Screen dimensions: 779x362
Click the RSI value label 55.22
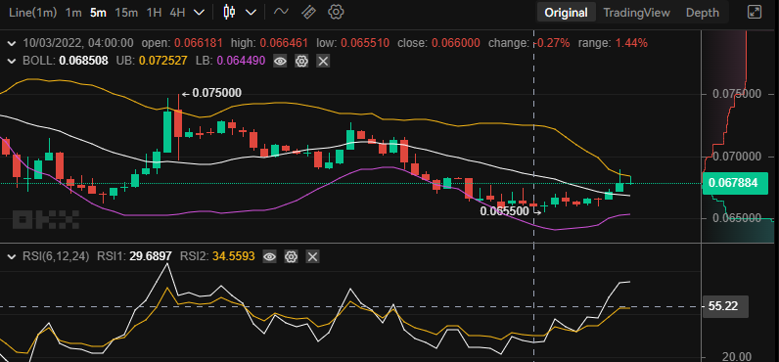point(726,306)
